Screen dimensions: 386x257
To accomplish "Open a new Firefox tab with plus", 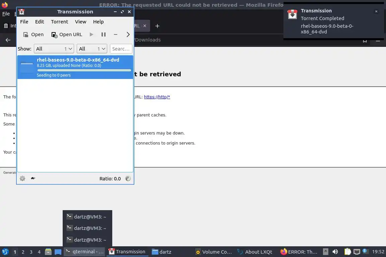I will click(157, 26).
